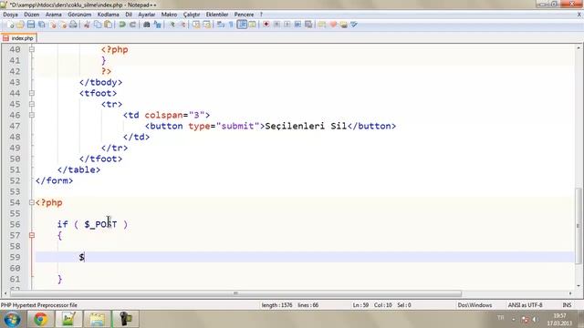Click the 'Dos\Windows' status bar entry

[474, 305]
